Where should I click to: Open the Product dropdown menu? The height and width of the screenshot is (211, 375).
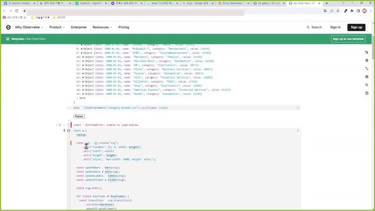pyautogui.click(x=57, y=28)
